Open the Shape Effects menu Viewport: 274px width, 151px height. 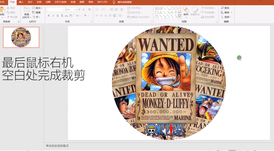click(208, 17)
